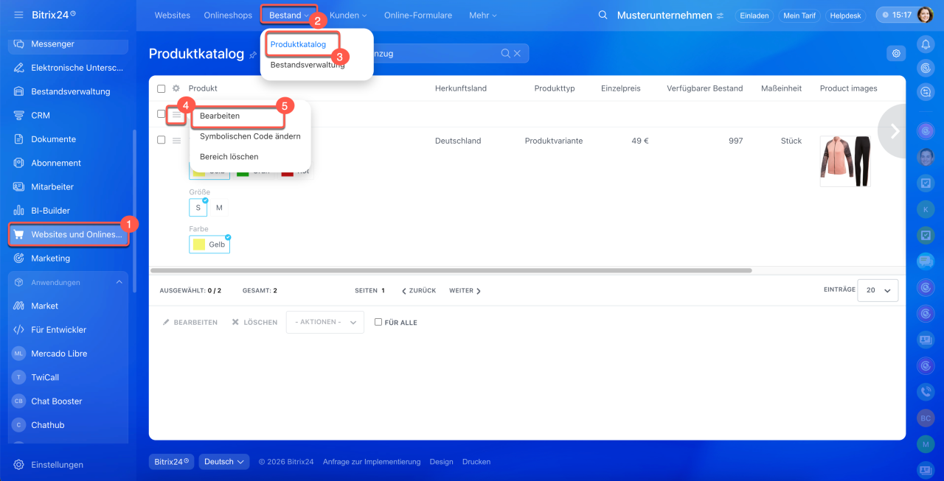This screenshot has width=944, height=481.
Task: Clear the search filter with the X icon
Action: [x=517, y=53]
